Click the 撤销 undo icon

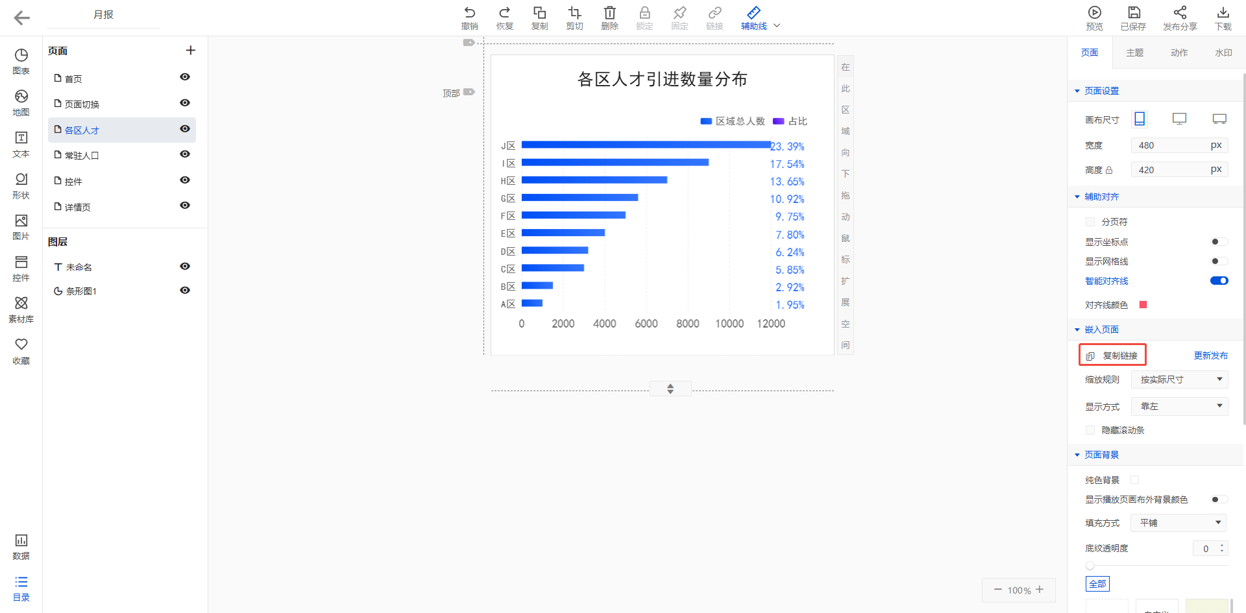[469, 18]
